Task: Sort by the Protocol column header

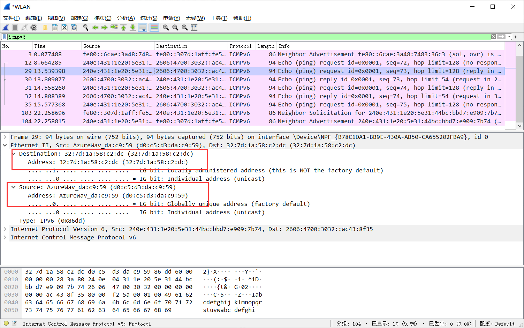Action: coord(242,46)
